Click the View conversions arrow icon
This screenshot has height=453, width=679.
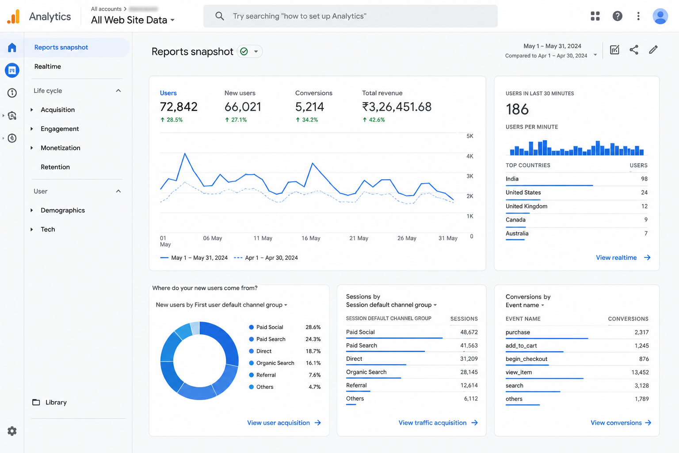648,423
